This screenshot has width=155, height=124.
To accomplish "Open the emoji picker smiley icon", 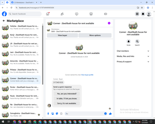I will (x=105, y=114).
